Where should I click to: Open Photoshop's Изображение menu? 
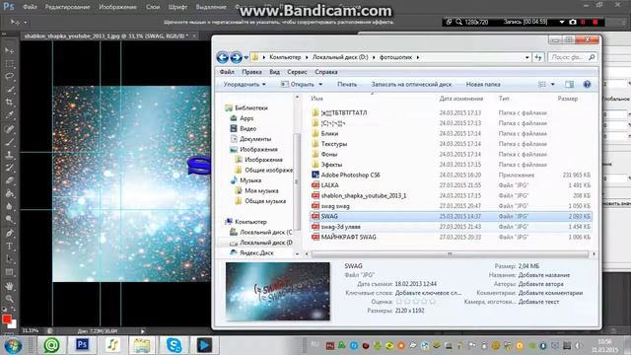click(x=117, y=7)
